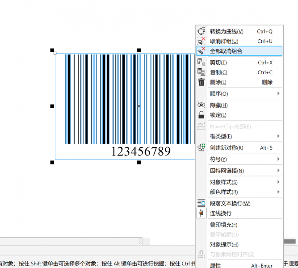The height and width of the screenshot is (268, 298).
Task: Click the top-left selection handle of the barcode
Action: pos(52,50)
